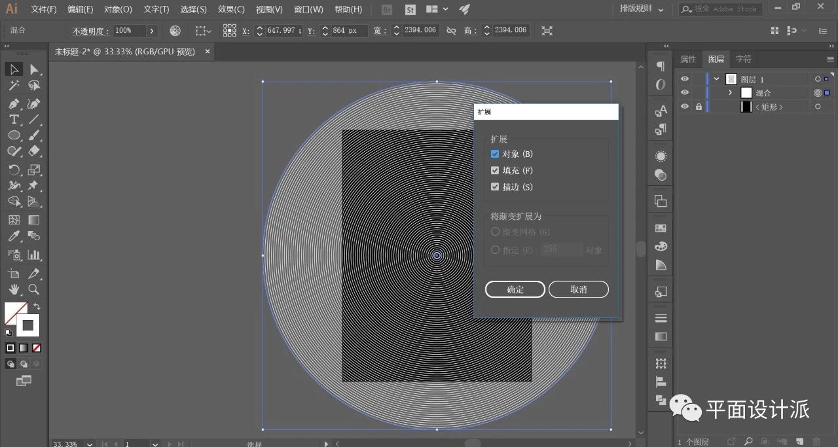Screen dimensions: 838x447
Task: Click the stroke color swatch
Action: coord(28,325)
